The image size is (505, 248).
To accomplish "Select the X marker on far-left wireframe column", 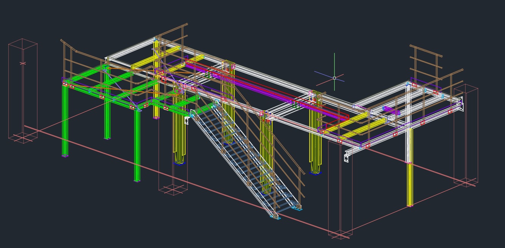I will tap(23, 63).
